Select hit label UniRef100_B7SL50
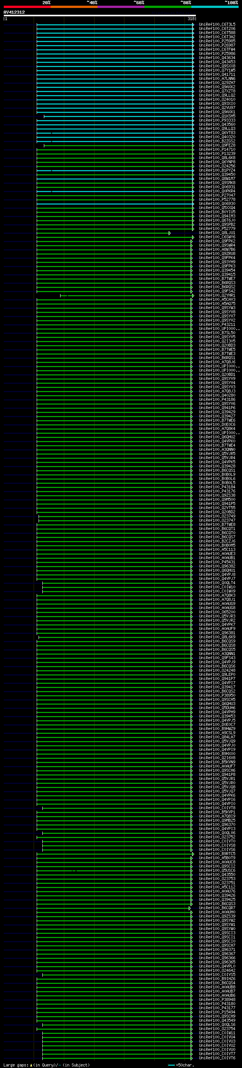242x1068 pixels. pyautogui.click(x=217, y=333)
